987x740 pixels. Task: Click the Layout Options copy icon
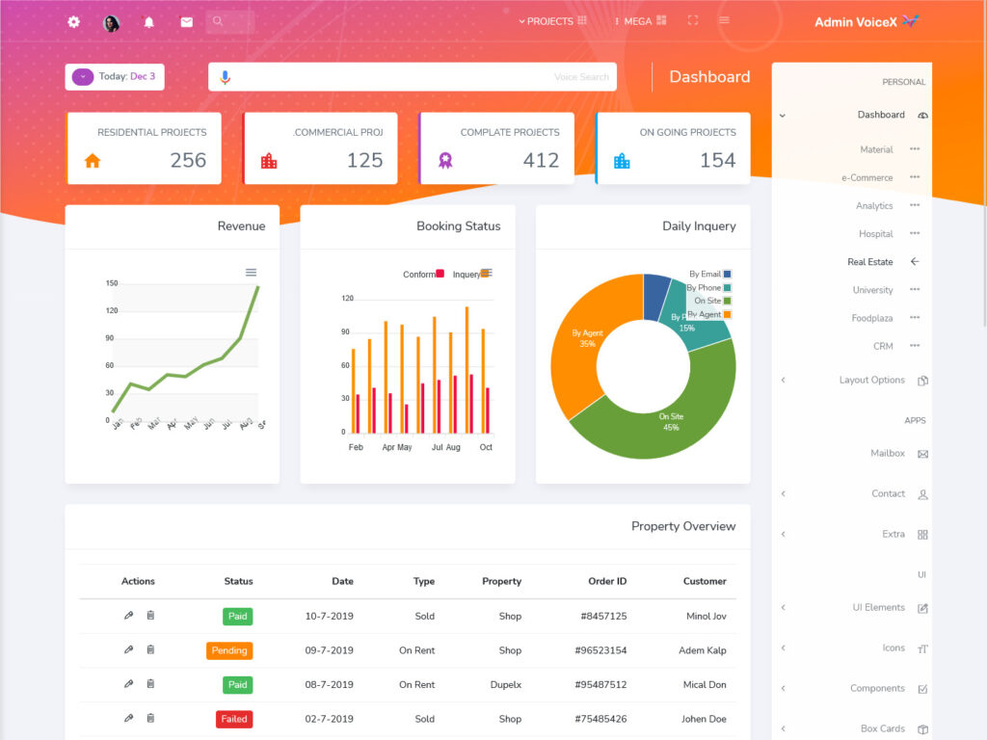(922, 381)
